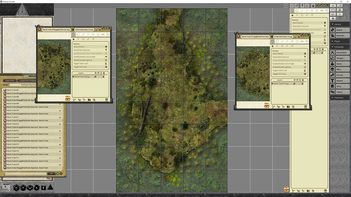Select the drawing brush tool on Marsh Trails 018
Screen dimensions: 351x197
83,34
